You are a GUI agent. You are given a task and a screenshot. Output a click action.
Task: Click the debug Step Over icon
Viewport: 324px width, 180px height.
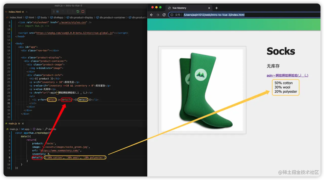pos(63,12)
